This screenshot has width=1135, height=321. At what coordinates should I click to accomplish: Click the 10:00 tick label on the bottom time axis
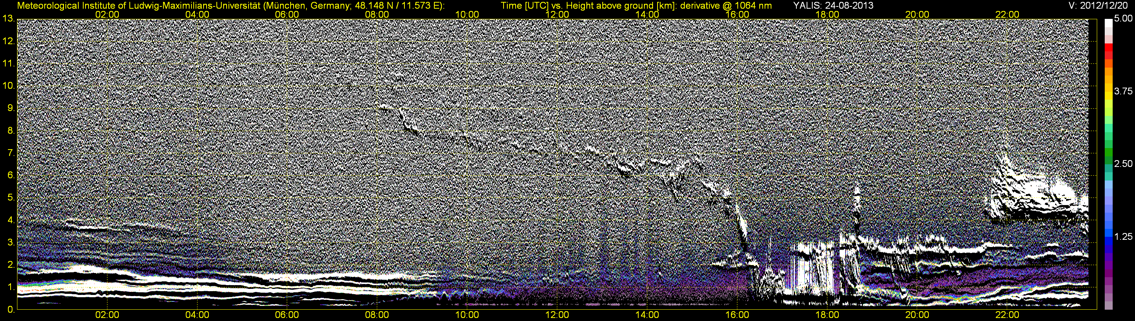[x=467, y=315]
